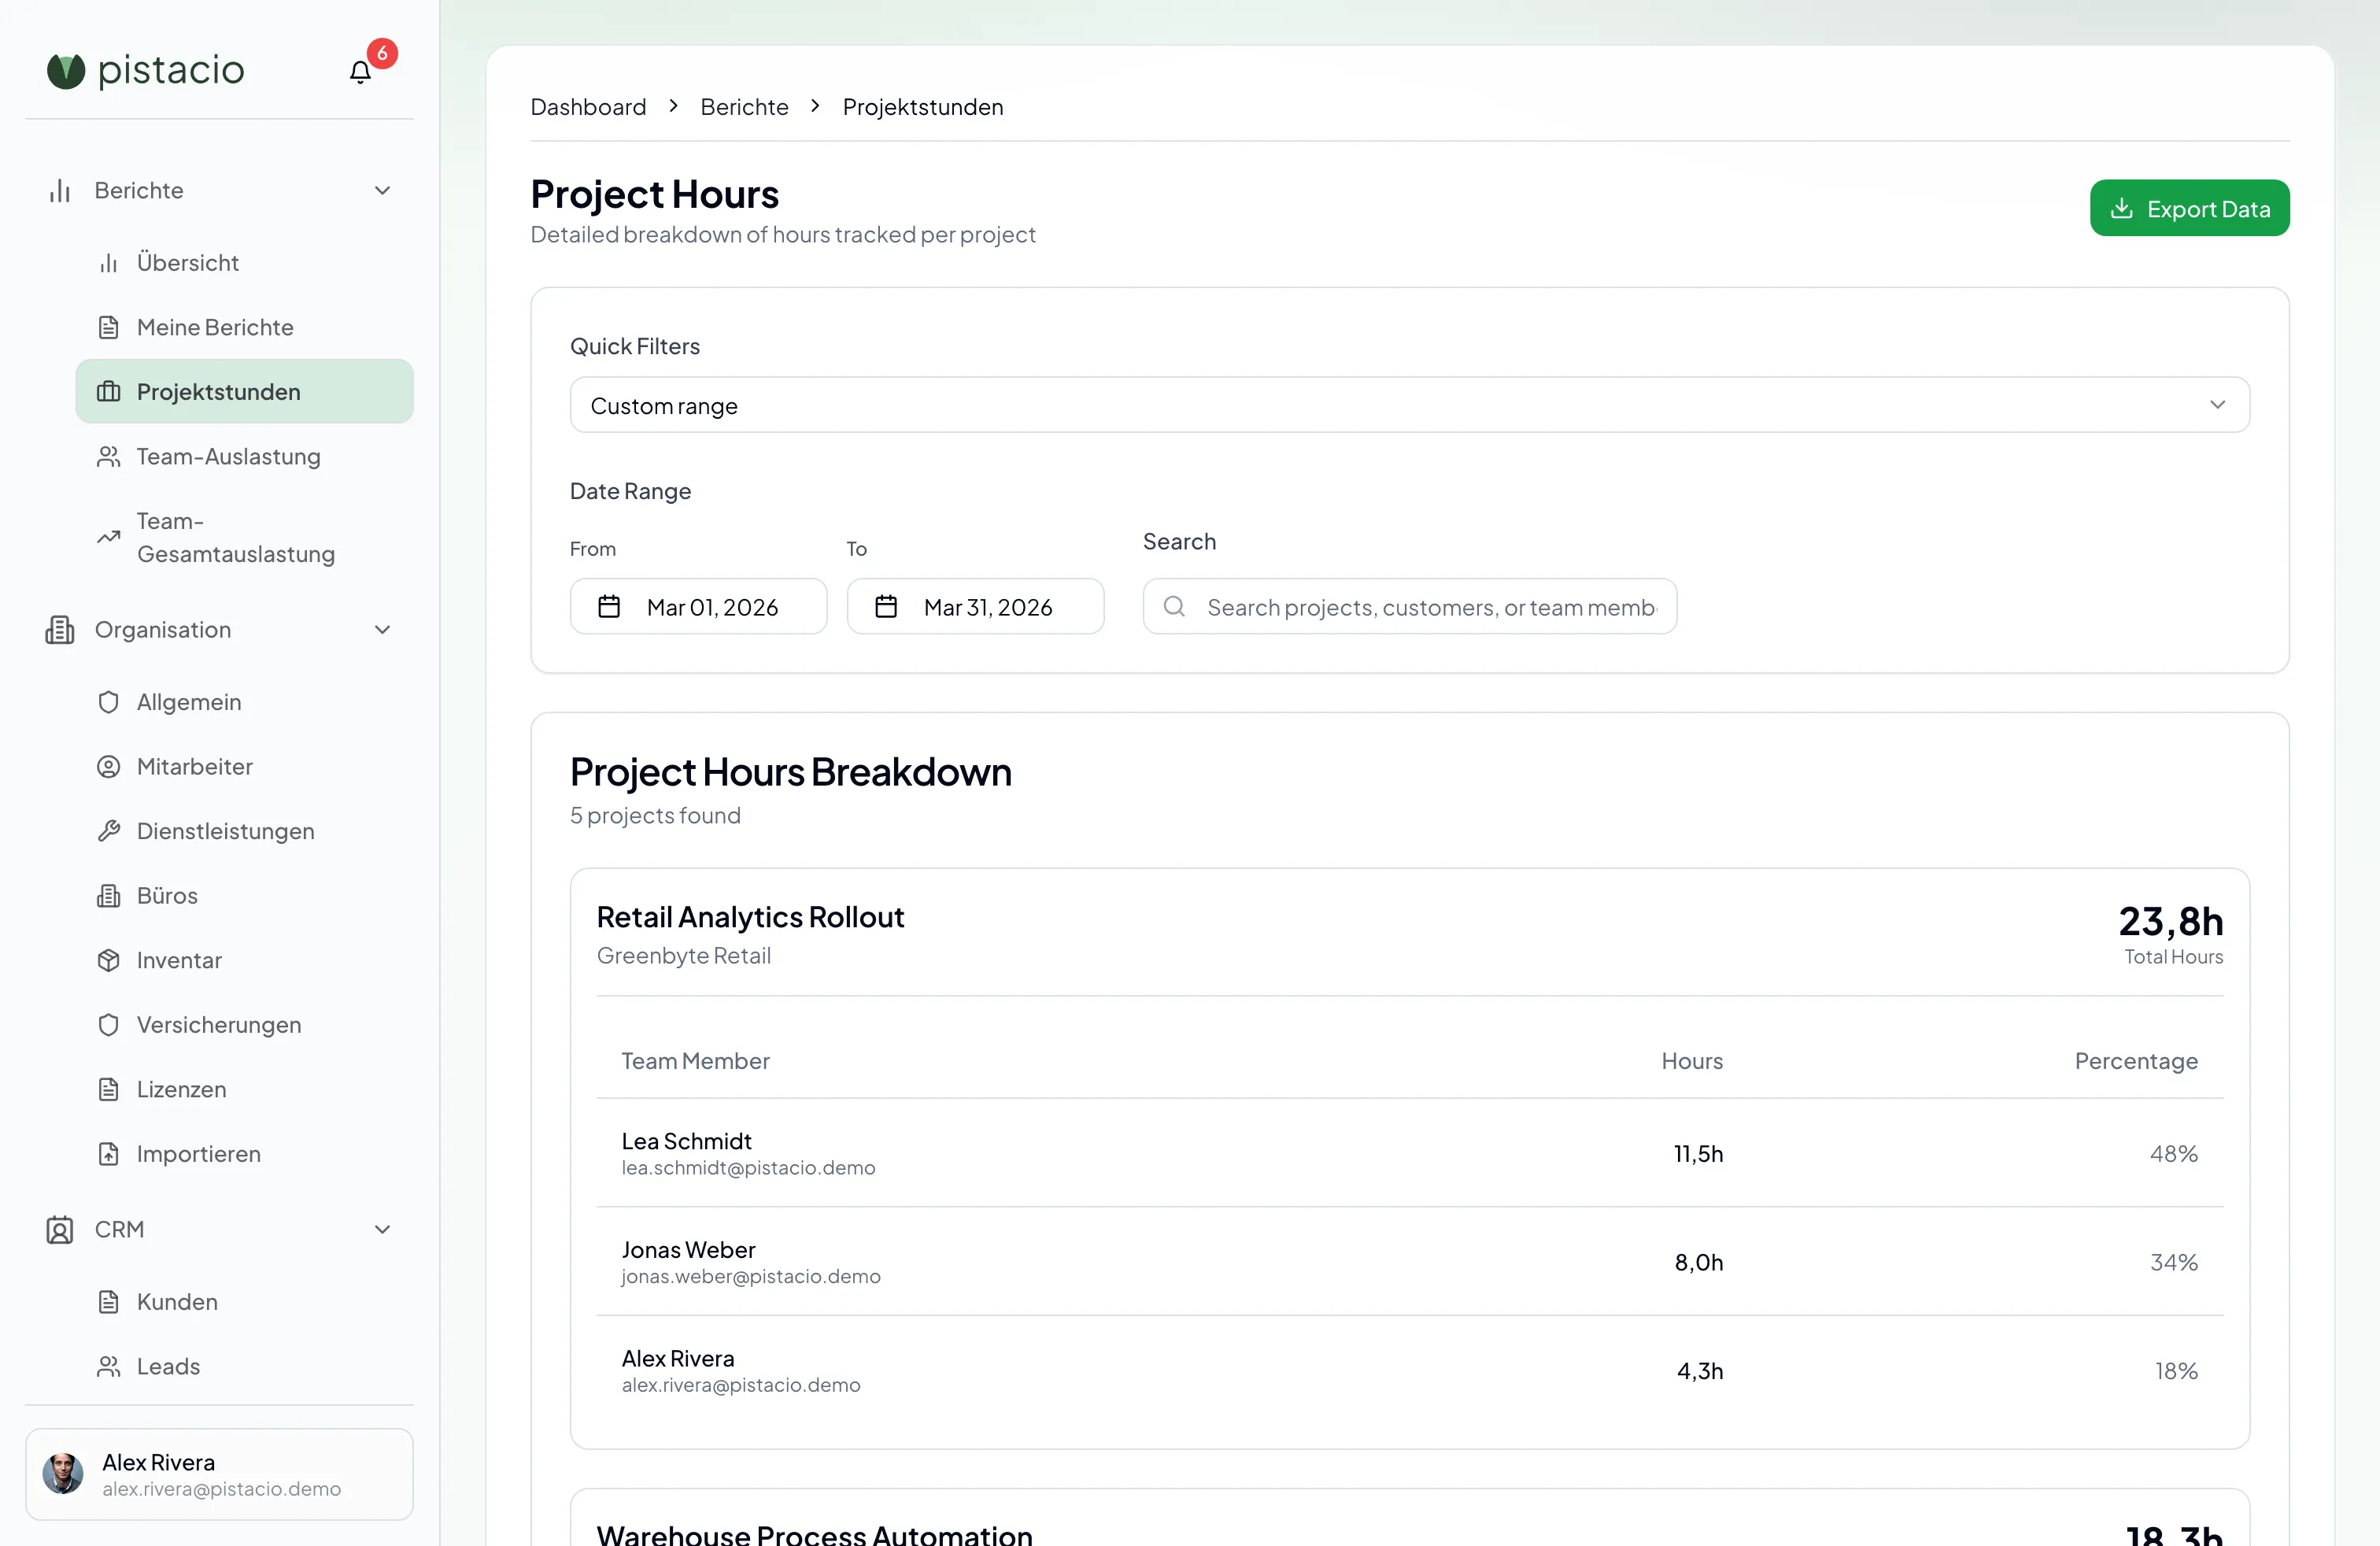This screenshot has height=1546, width=2380.
Task: Open the To date picker
Action: point(975,607)
